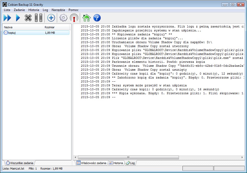This screenshot has width=247, height=173.
Task: Click the left arrow of the log scrollbar
Action: pos(75,157)
